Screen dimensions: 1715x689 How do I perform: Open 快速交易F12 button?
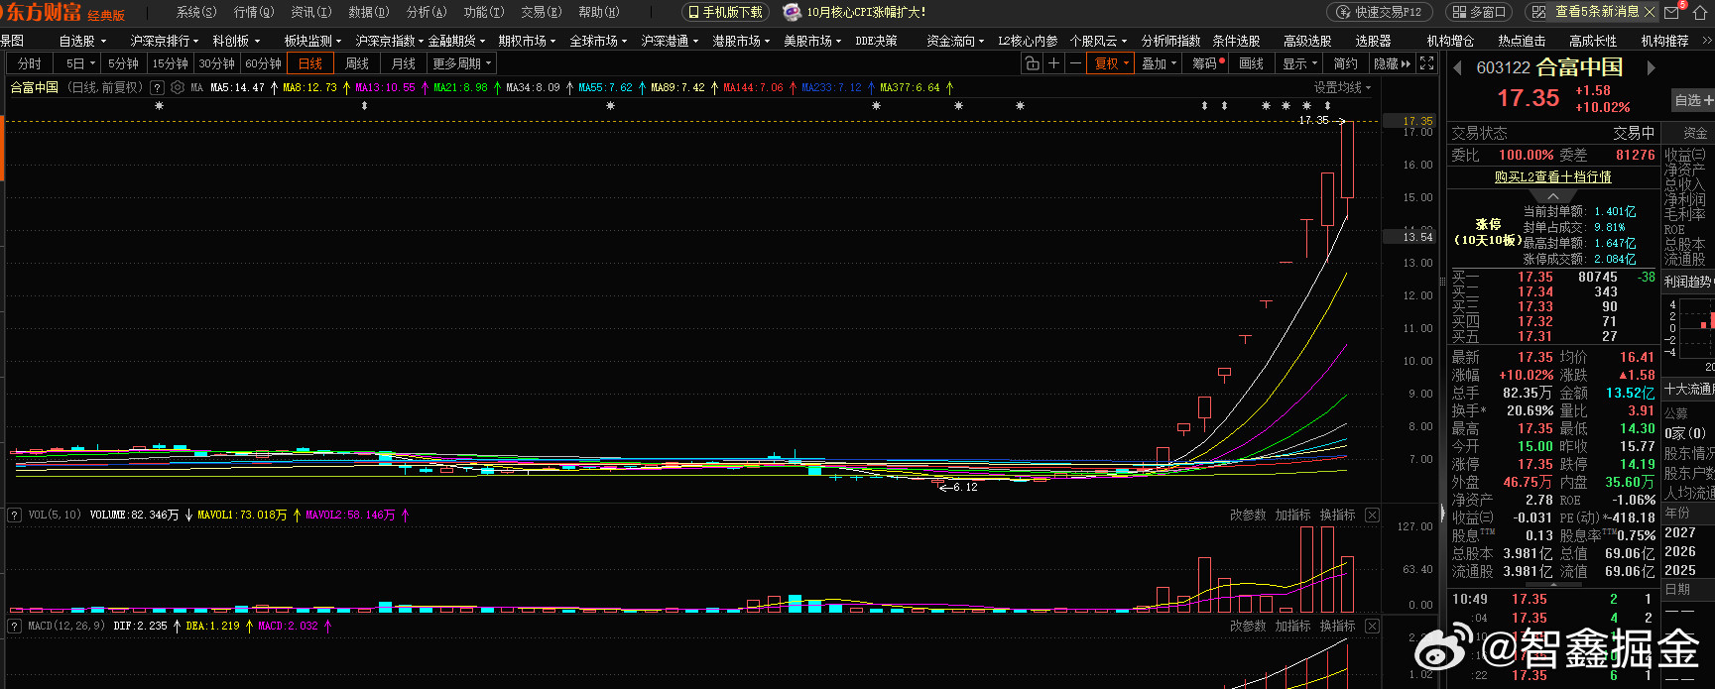tap(1379, 12)
